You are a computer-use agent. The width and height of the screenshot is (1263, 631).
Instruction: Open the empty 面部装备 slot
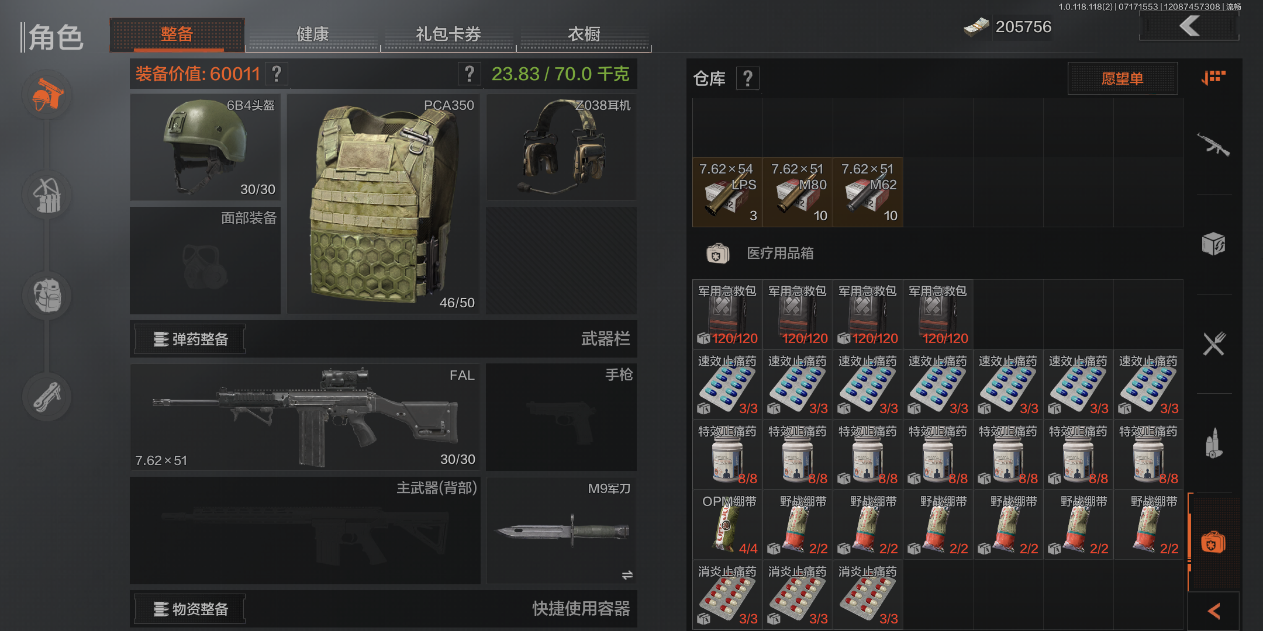tap(205, 261)
